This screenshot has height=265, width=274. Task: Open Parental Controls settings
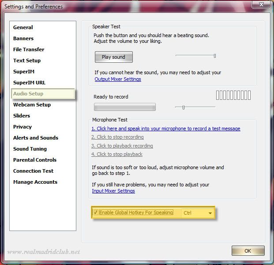(35, 160)
